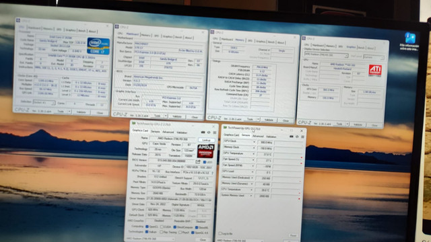This screenshot has height=242, width=431.
Task: Open the hamburger menu in GPU-Z Sensors window
Action: point(302,136)
